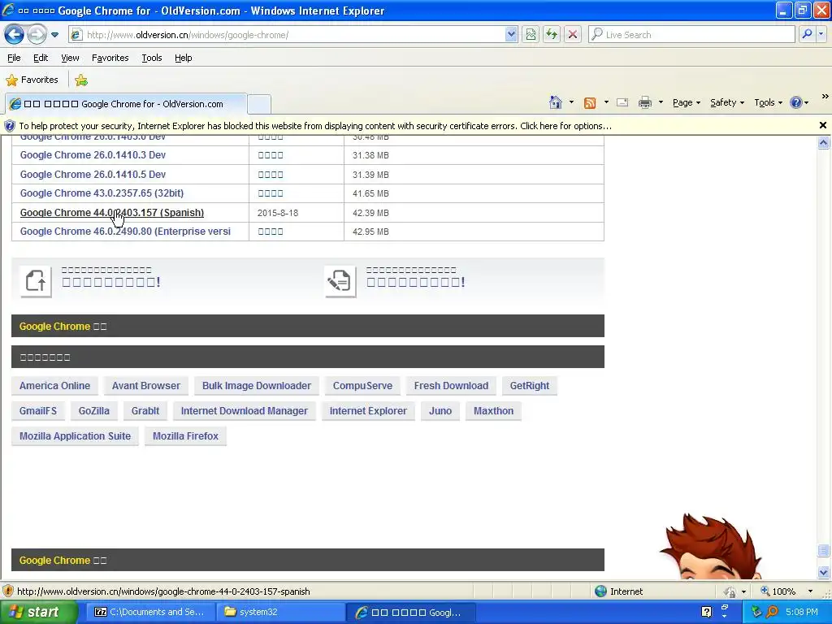Click the Windows Start button
The height and width of the screenshot is (624, 832).
(39, 613)
